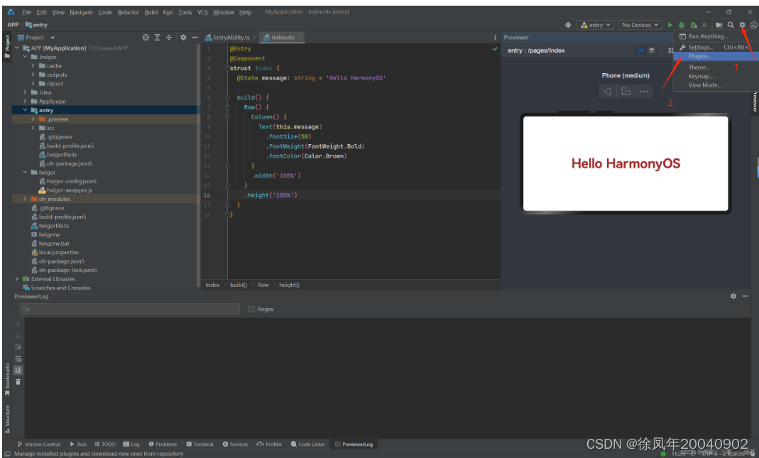759x458 pixels.
Task: Expand the AppScope folder
Action: (x=25, y=101)
